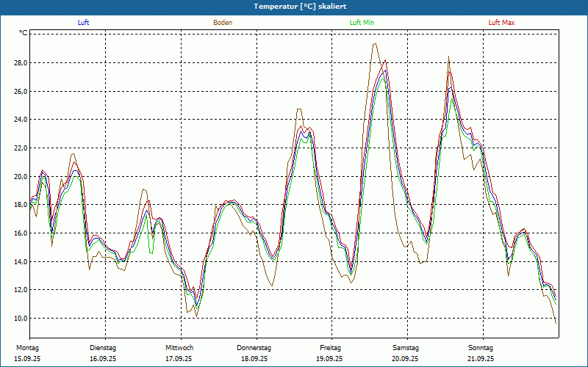The width and height of the screenshot is (588, 367).
Task: Toggle the Luft Min legend entry
Action: [x=362, y=23]
